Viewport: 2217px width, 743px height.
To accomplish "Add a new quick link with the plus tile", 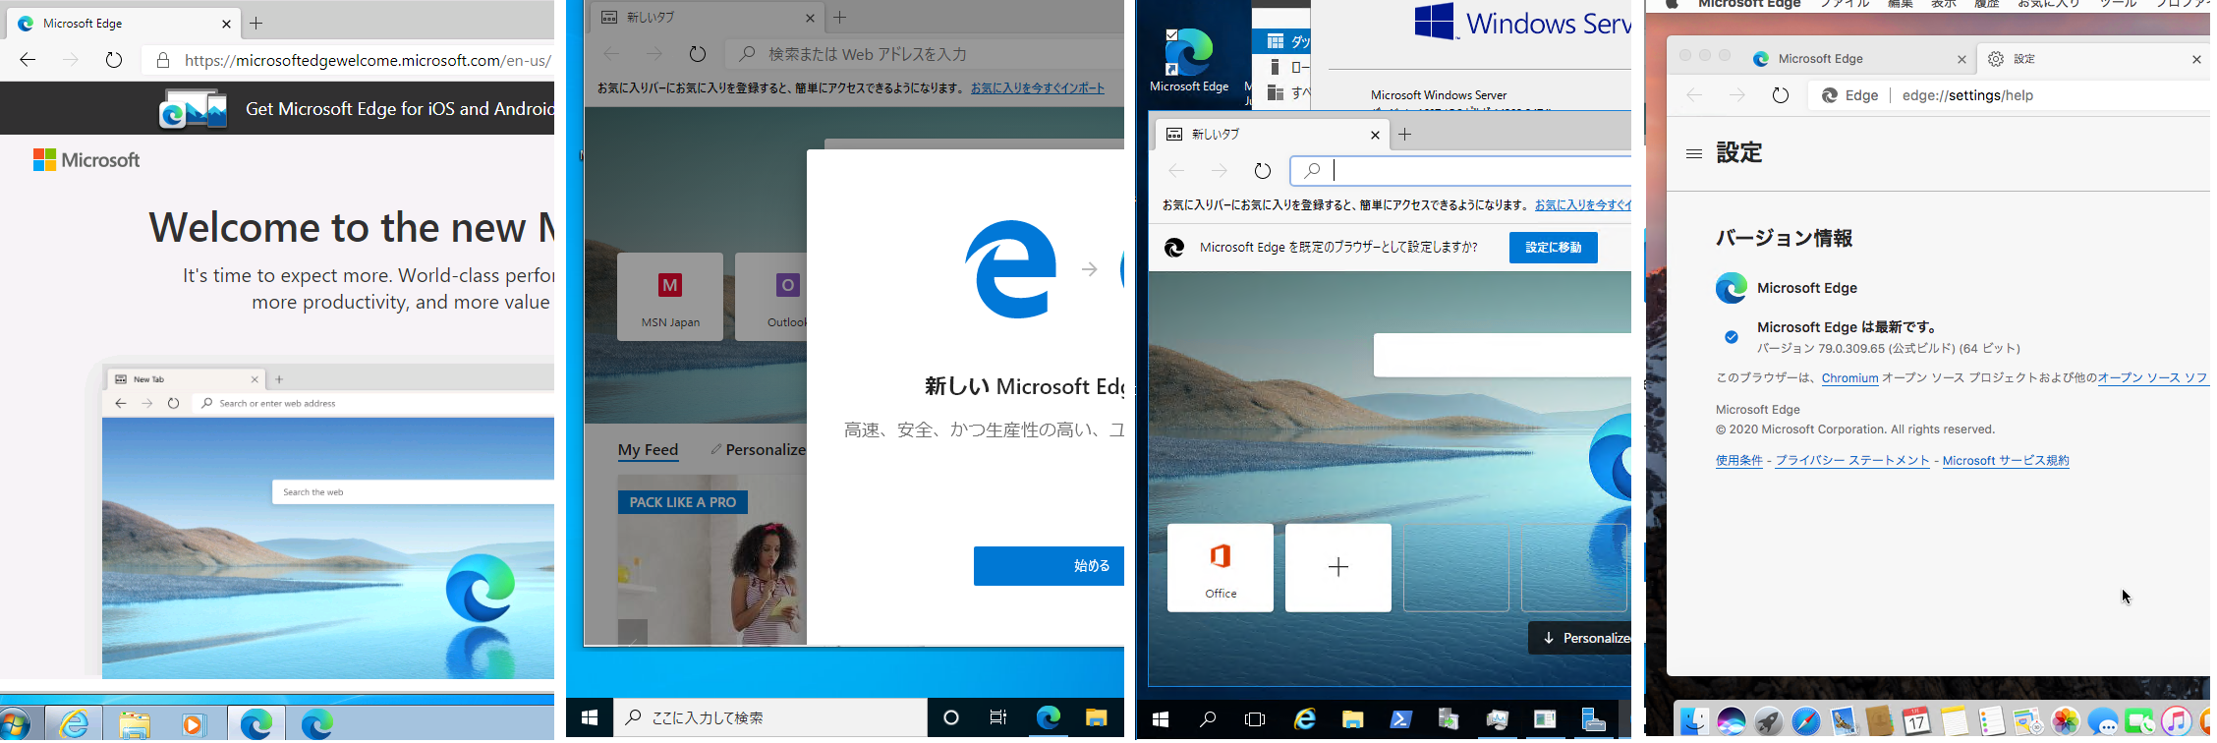I will 1338,568.
